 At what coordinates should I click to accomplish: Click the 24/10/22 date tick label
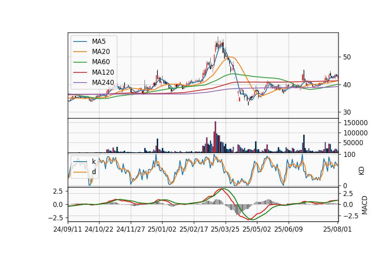click(99, 229)
